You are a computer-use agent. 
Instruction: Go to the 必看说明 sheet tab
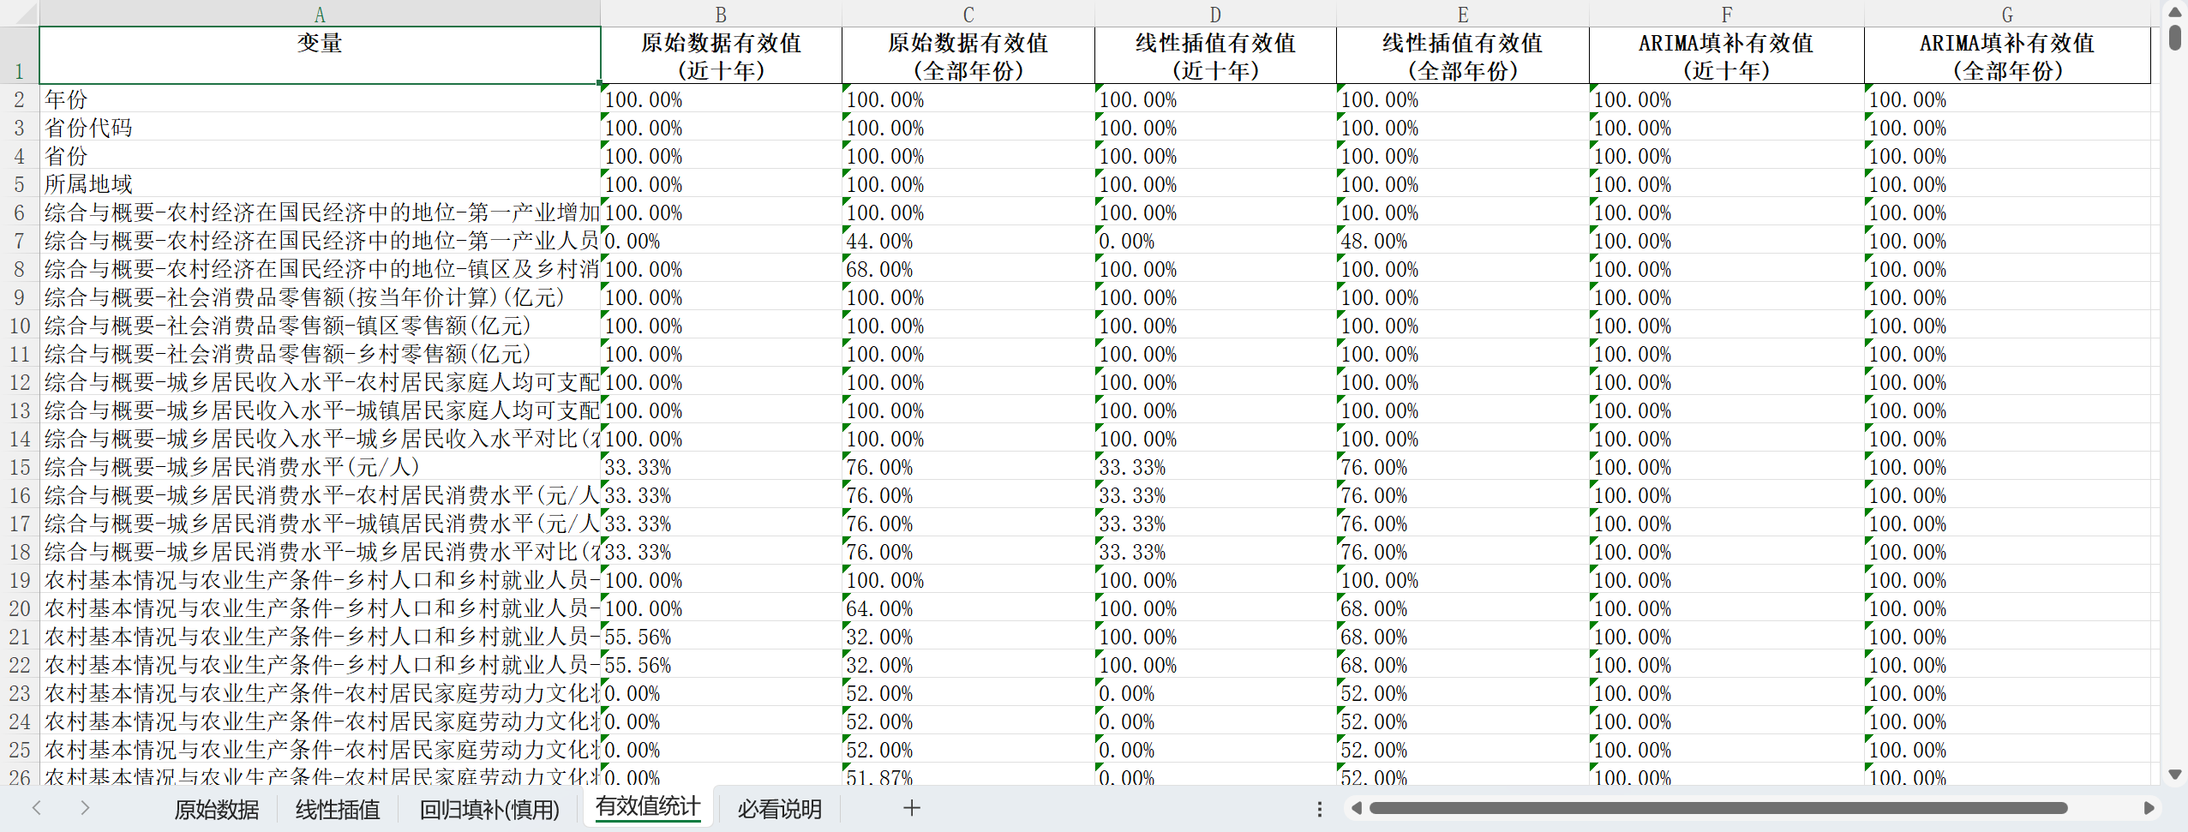tap(779, 809)
